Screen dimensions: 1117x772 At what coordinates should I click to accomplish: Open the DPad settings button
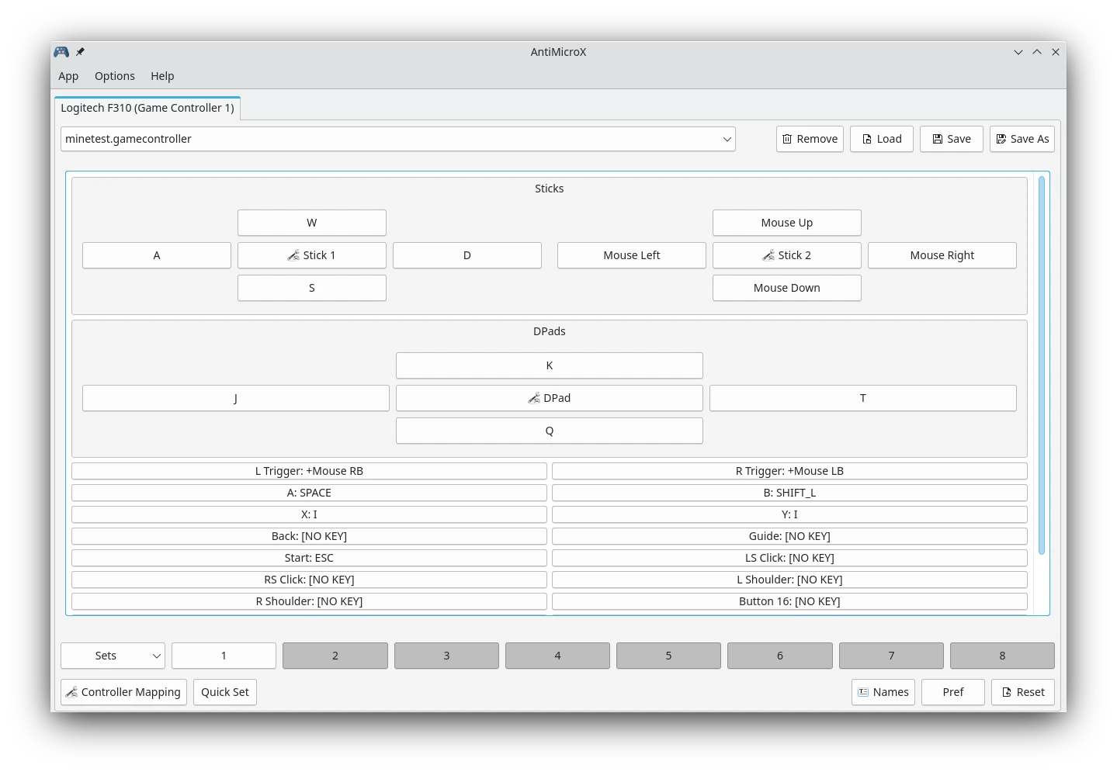[550, 398]
